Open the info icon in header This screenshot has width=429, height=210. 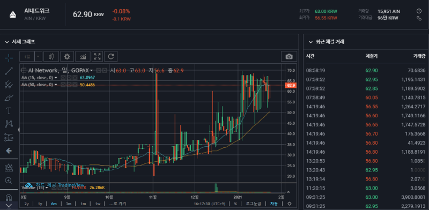(419, 11)
